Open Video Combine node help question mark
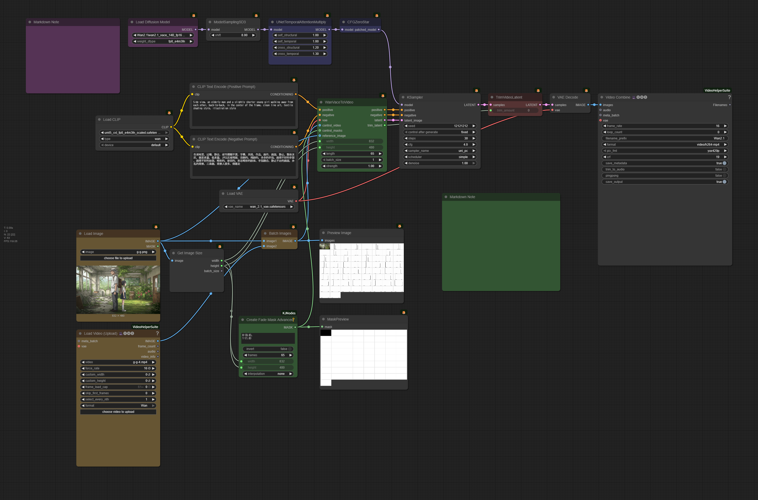Viewport: 758px width, 500px height. [729, 97]
